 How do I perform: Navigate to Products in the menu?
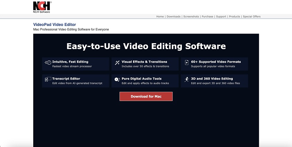pyautogui.click(x=235, y=17)
